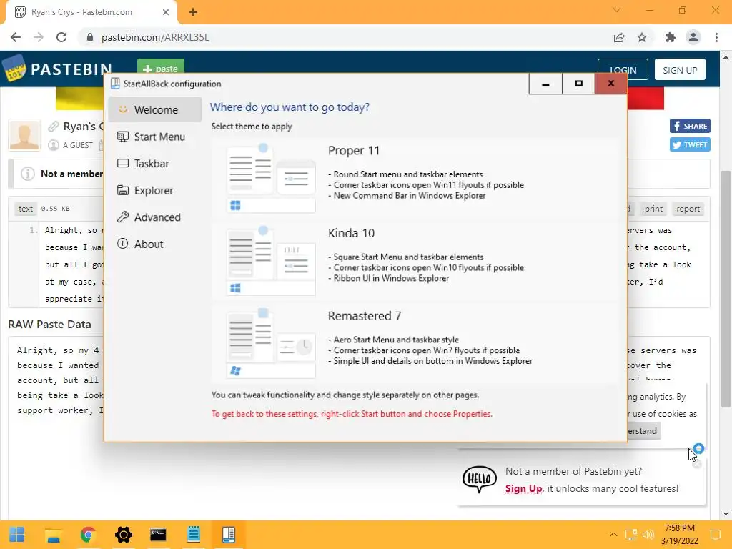Screen dimensions: 732x549
Task: Close the Ryan's Crys tab
Action: (x=166, y=12)
